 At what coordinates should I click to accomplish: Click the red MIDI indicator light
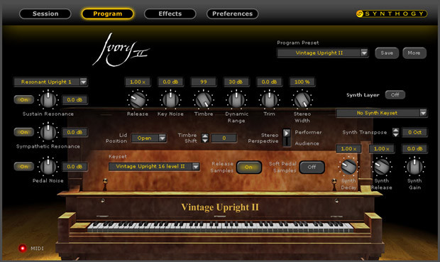coord(23,249)
